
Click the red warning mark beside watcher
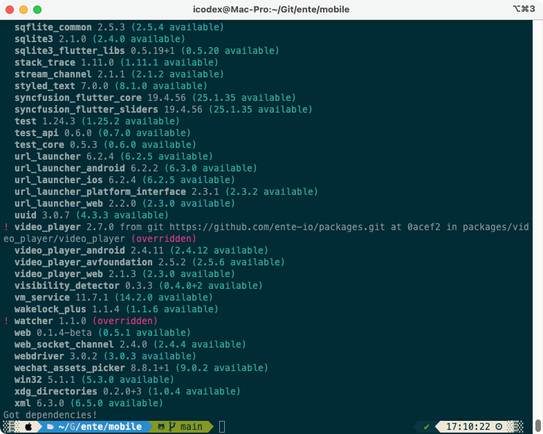[6, 321]
